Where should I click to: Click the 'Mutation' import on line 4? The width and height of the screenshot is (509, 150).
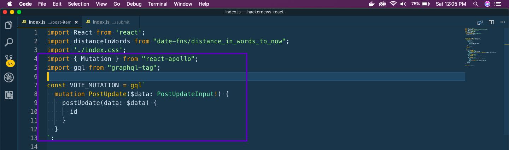tap(96, 59)
